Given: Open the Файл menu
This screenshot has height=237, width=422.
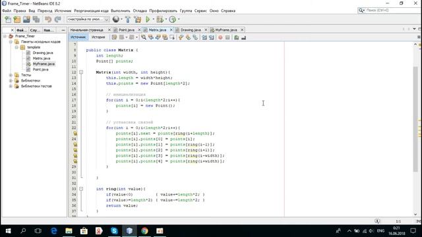Looking at the screenshot, I should (x=7, y=11).
